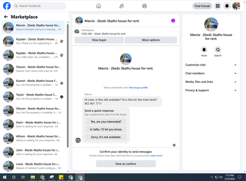
Task: Click 'CA$1,000 - 2beds 3baths house for rent.' listing text
Action: pyautogui.click(x=104, y=34)
